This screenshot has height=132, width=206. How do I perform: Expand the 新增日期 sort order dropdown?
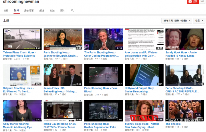coord(177,21)
